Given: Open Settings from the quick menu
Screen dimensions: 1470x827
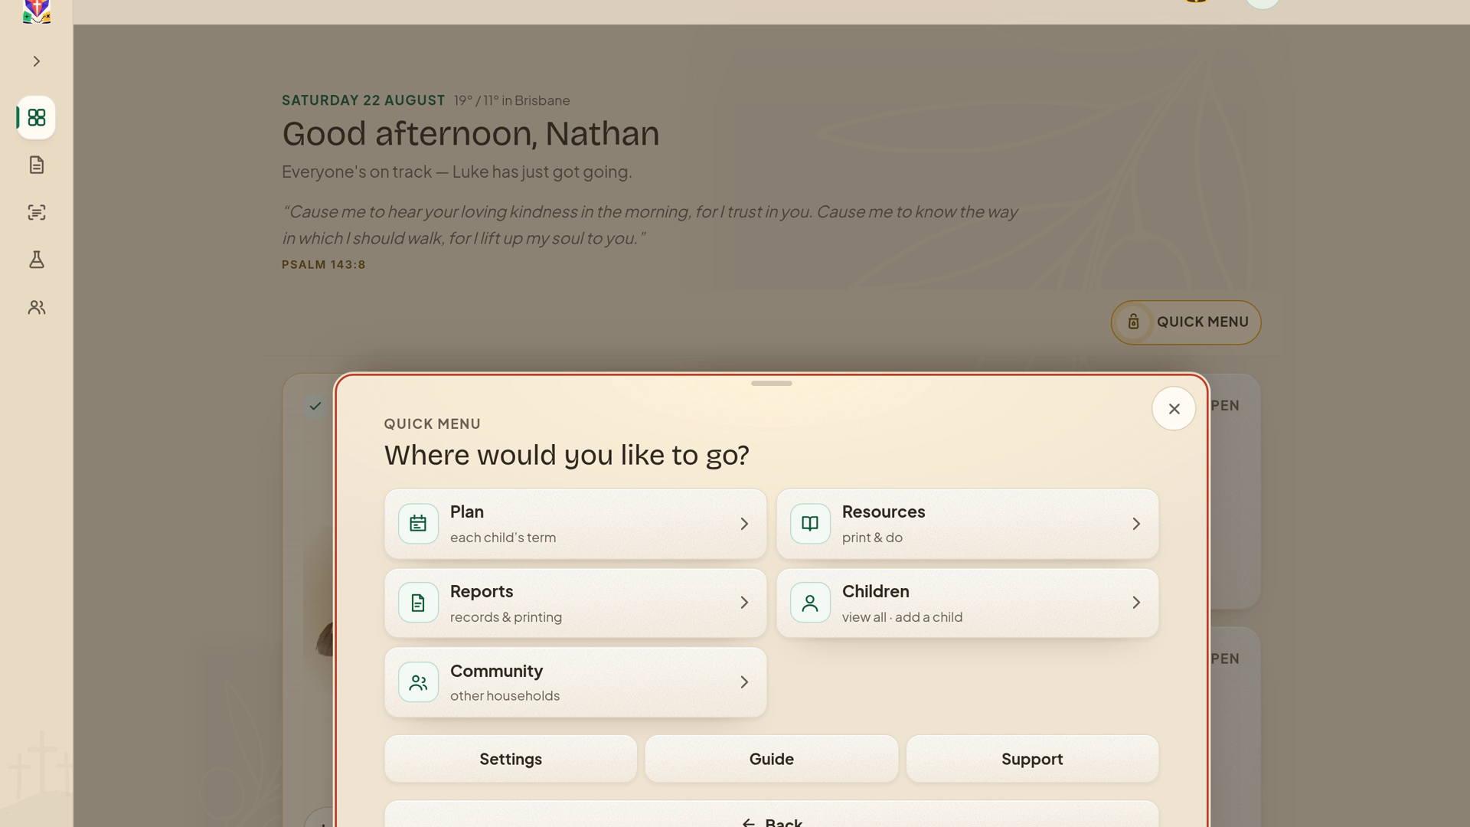Looking at the screenshot, I should pyautogui.click(x=511, y=759).
